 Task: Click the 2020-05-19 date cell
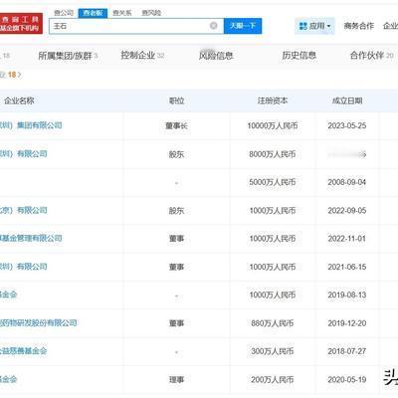click(347, 380)
